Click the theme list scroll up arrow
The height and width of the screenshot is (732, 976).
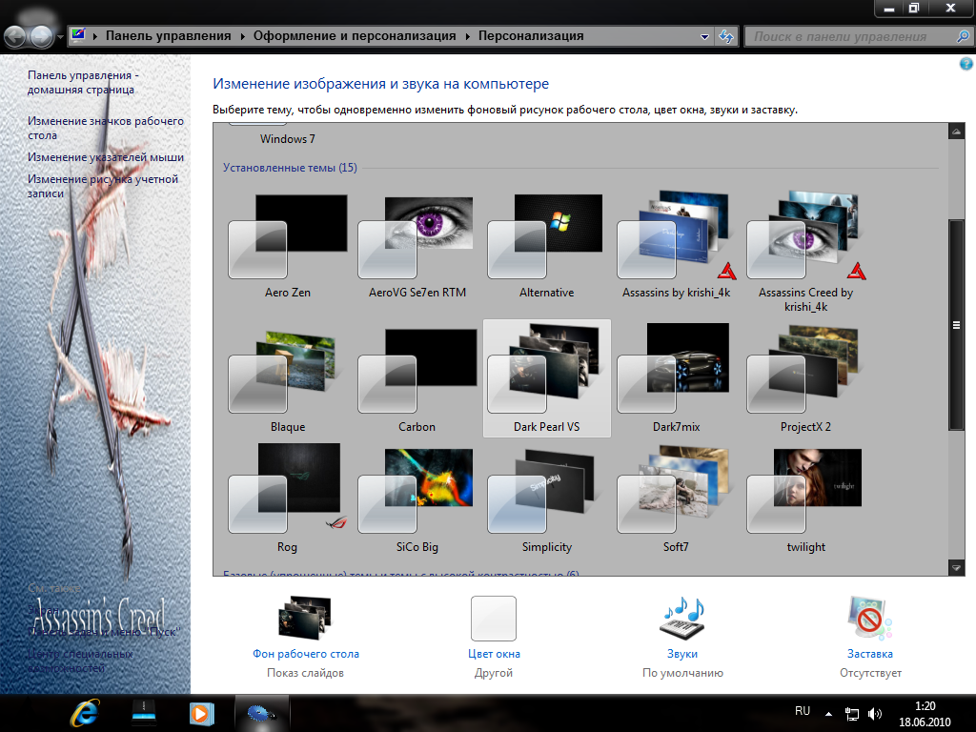(x=956, y=132)
